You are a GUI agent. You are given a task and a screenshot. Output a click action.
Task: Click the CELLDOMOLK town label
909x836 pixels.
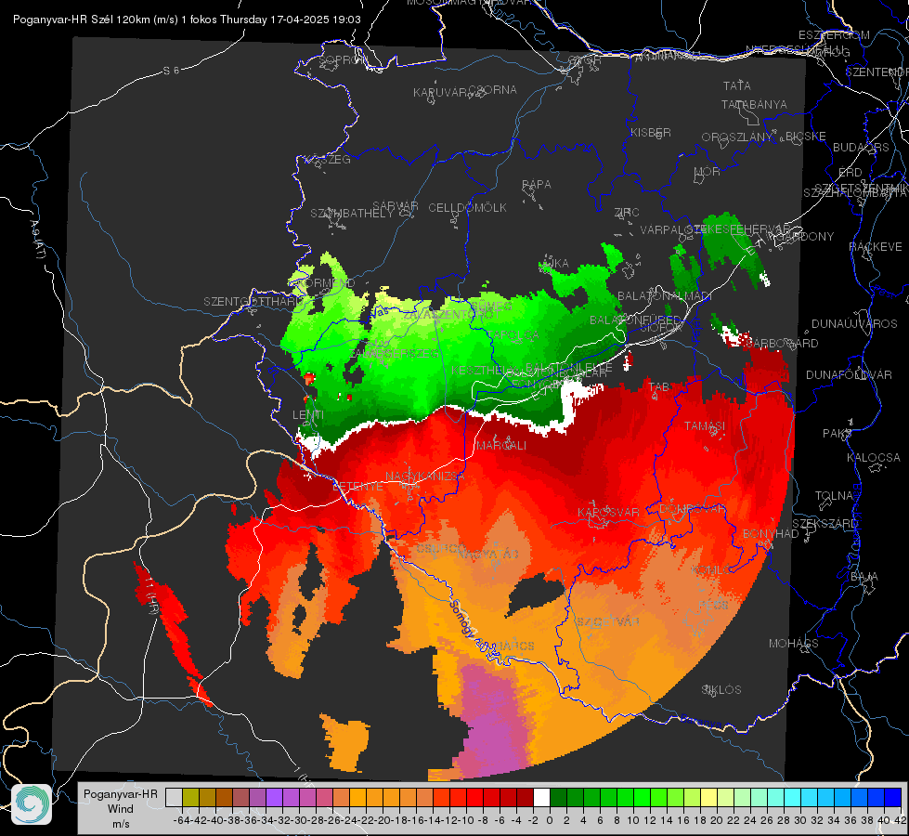pos(467,208)
